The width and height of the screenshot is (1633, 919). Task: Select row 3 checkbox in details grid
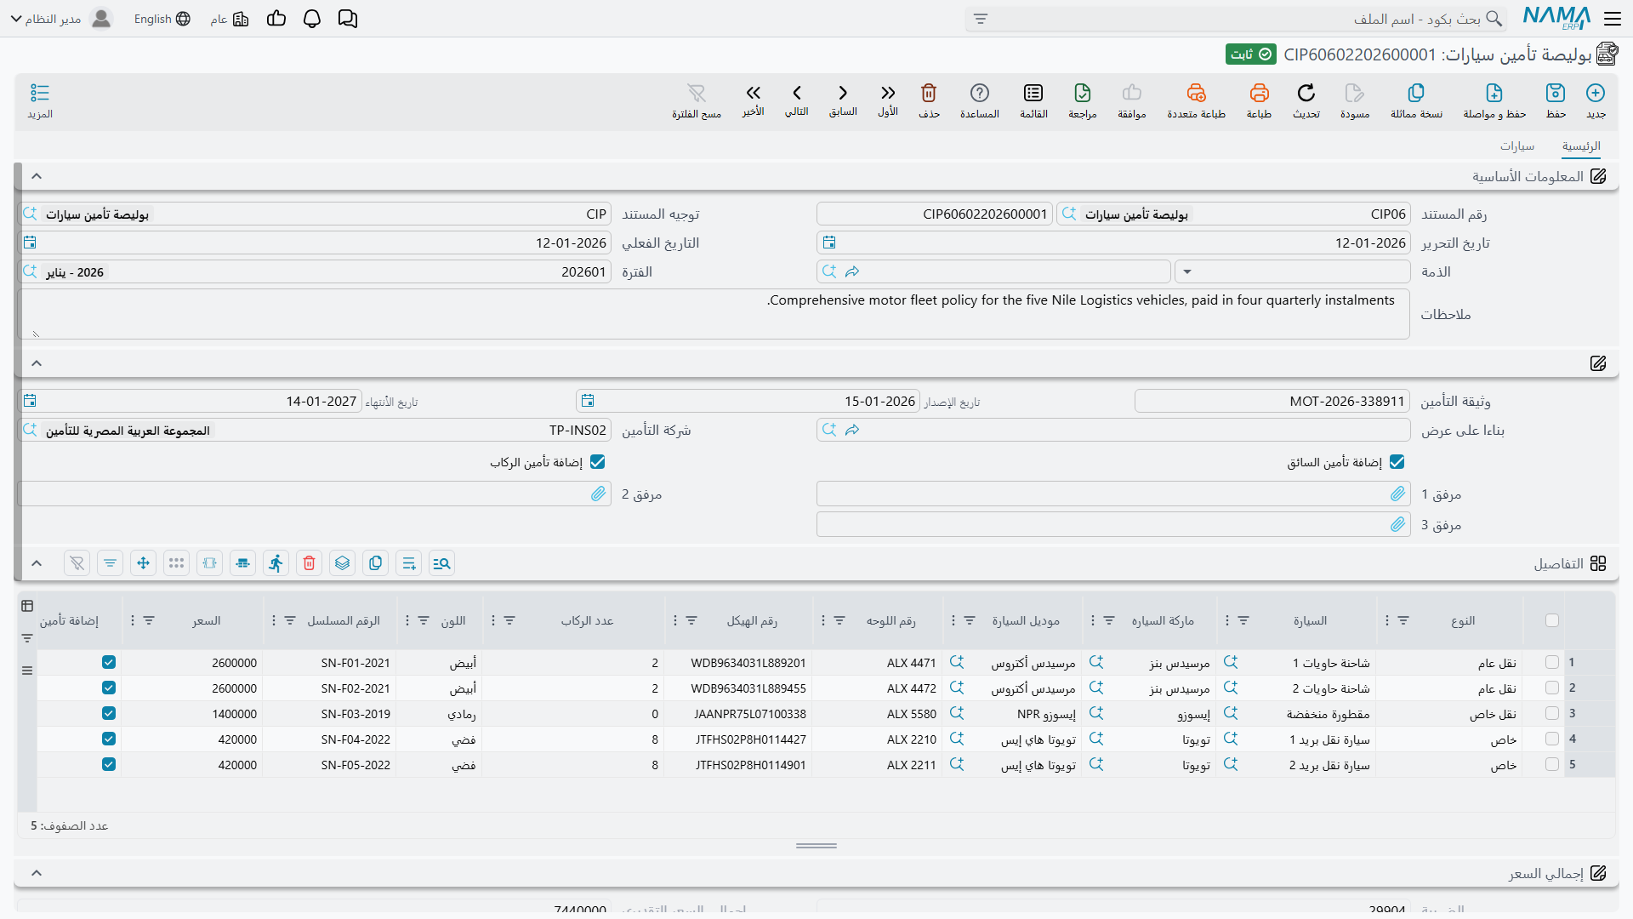tap(1551, 714)
